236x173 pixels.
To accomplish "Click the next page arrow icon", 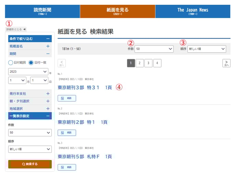I will coord(226,63).
